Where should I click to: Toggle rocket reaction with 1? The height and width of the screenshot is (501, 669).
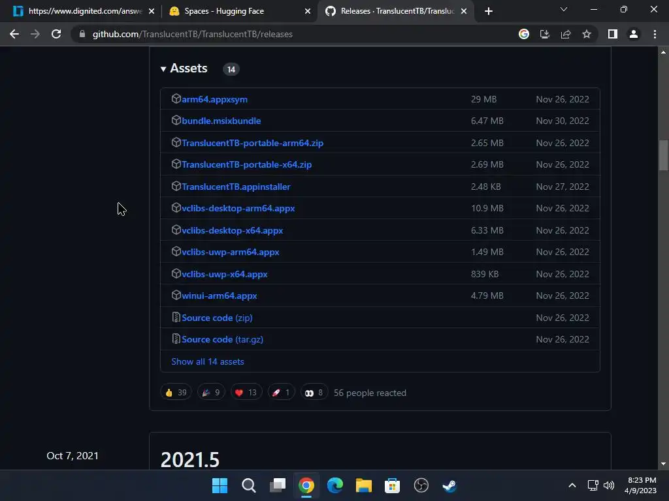click(x=281, y=392)
